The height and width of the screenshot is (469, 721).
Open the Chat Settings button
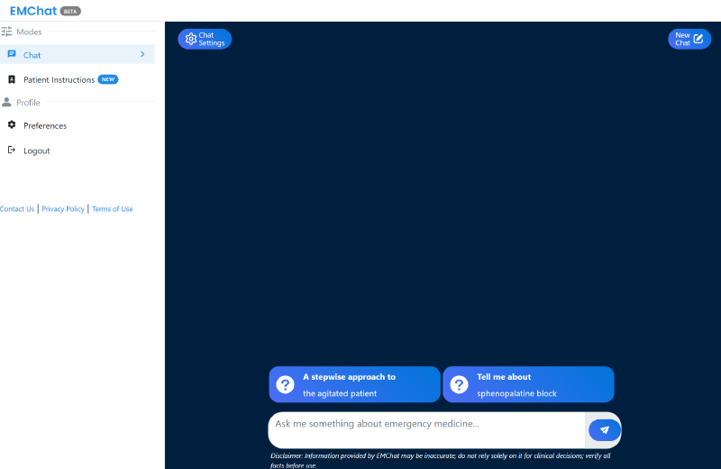(205, 39)
